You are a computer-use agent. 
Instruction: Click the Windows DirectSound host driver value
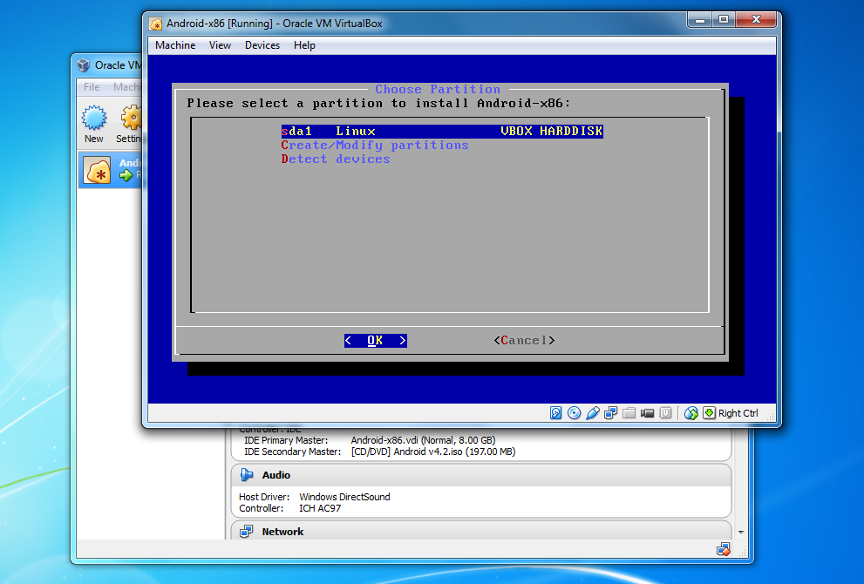(344, 497)
